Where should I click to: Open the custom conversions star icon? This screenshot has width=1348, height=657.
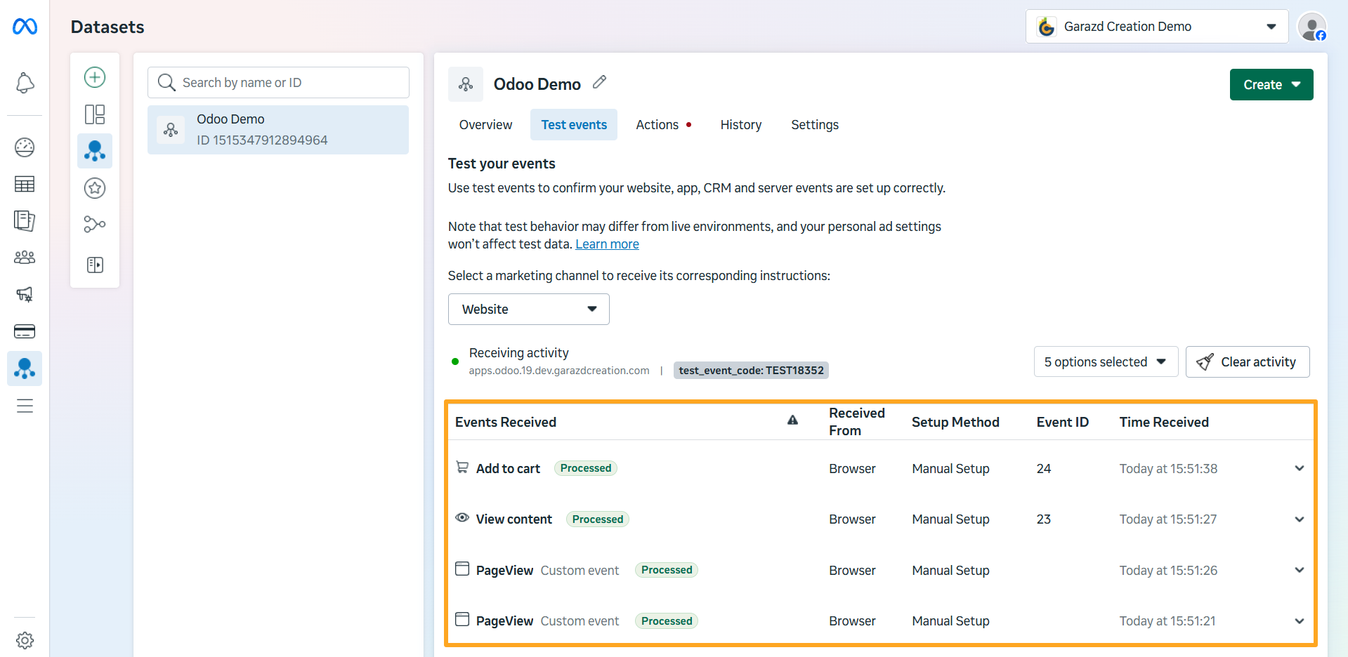click(x=95, y=188)
